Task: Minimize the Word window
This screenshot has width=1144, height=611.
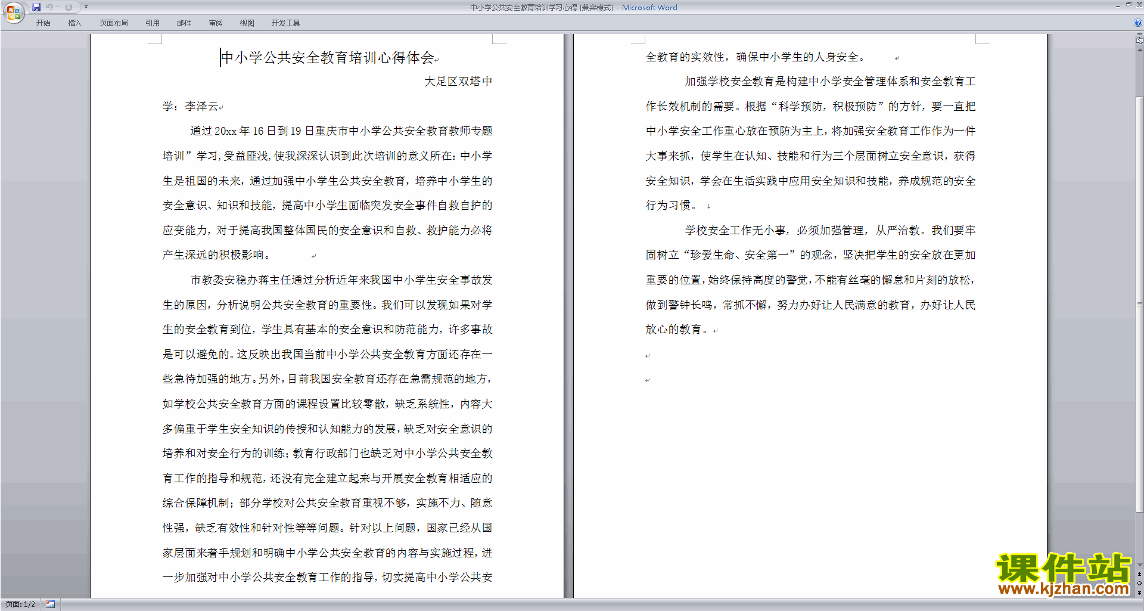Action: click(x=1118, y=5)
